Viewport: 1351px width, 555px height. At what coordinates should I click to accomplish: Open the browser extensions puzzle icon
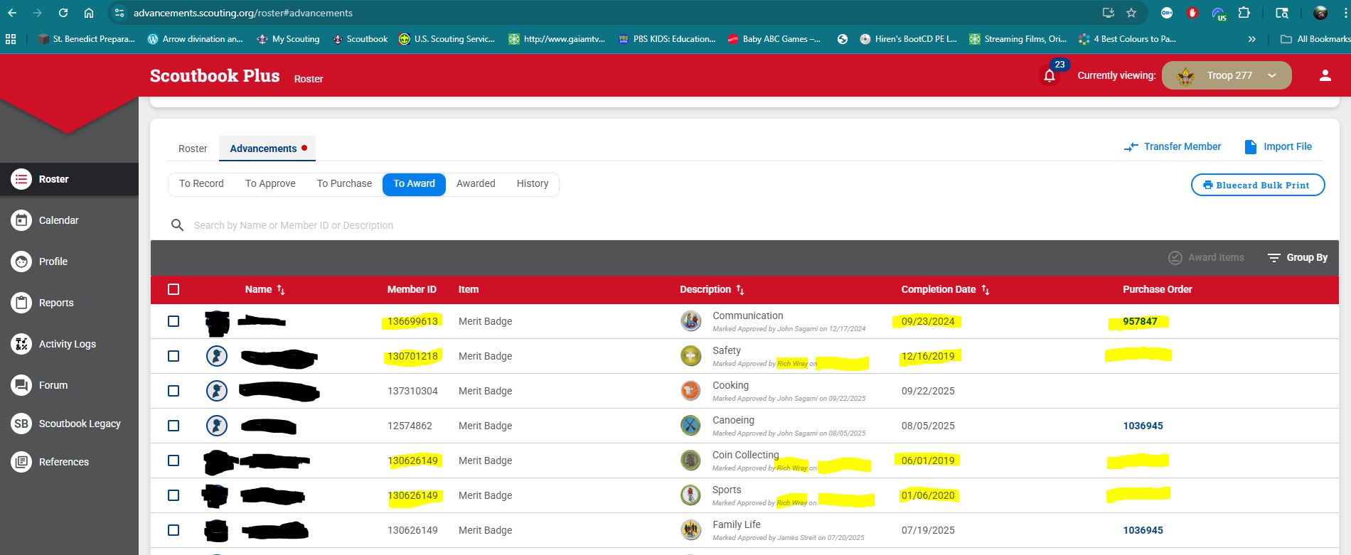[1244, 13]
